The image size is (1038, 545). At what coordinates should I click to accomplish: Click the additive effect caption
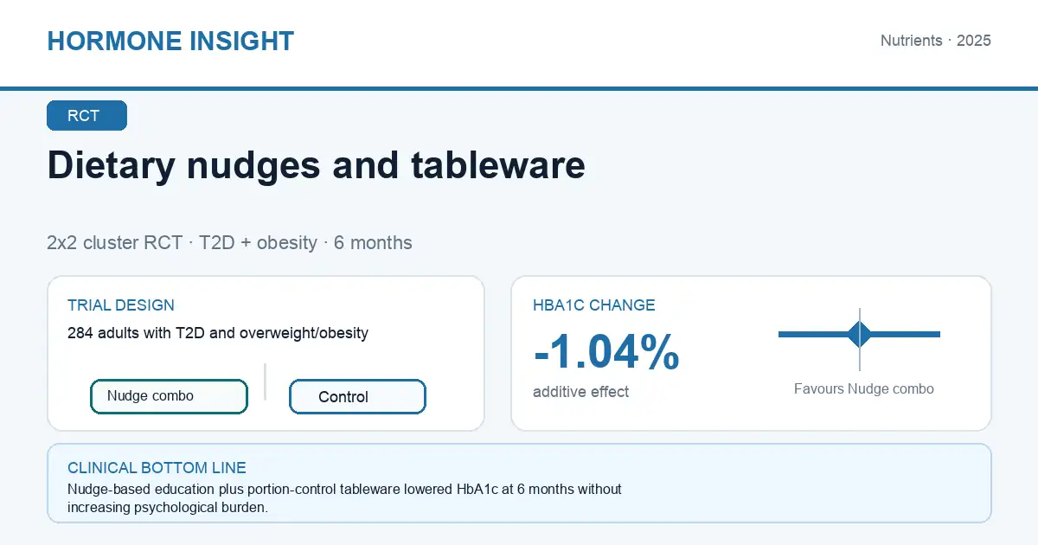pyautogui.click(x=581, y=392)
